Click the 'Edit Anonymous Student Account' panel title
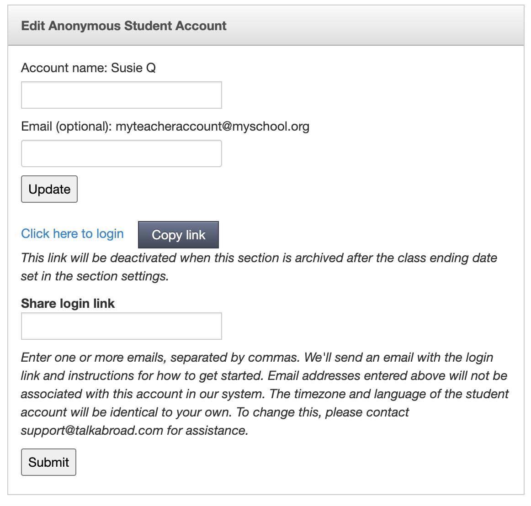This screenshot has width=531, height=506. (x=124, y=26)
